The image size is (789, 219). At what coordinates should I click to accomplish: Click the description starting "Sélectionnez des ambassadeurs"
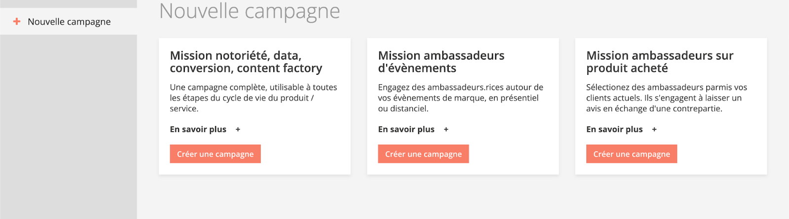click(x=666, y=98)
